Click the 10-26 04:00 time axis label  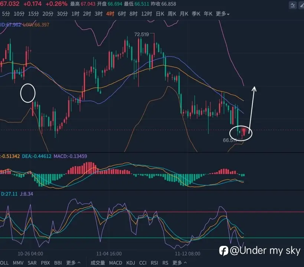tap(30, 254)
